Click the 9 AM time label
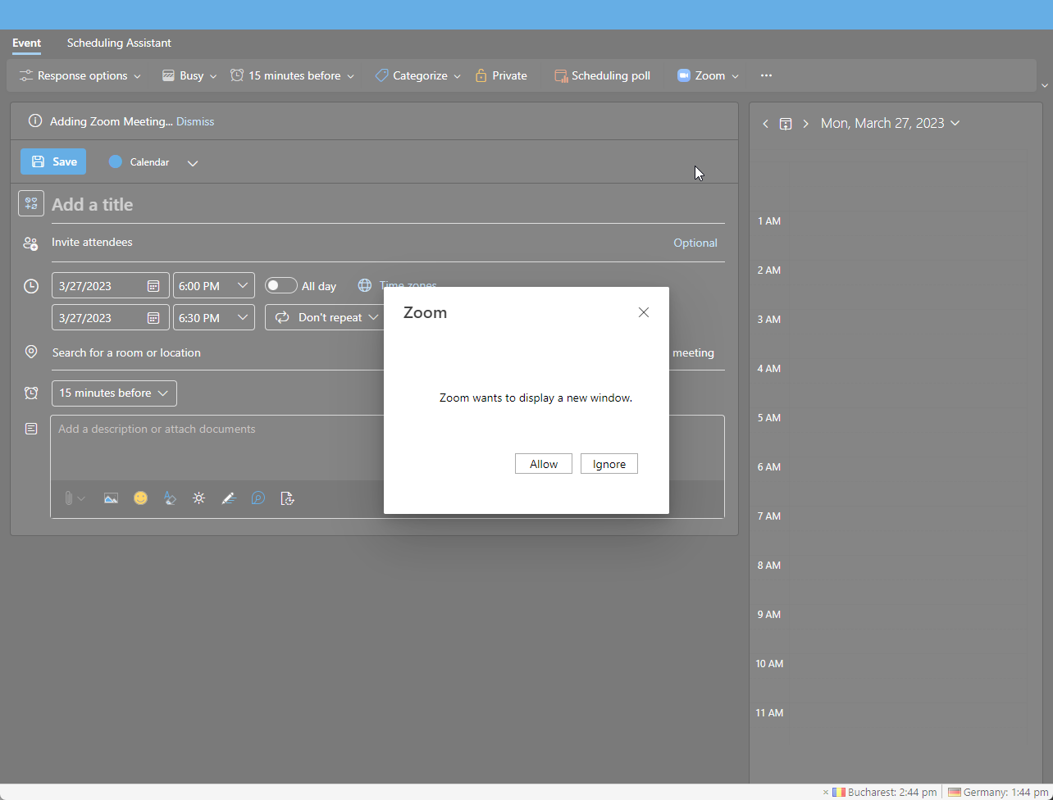Viewport: 1053px width, 800px height. [x=769, y=615]
